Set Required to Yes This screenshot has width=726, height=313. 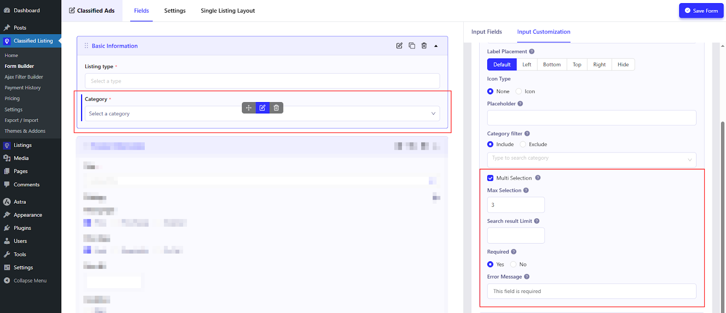[490, 264]
